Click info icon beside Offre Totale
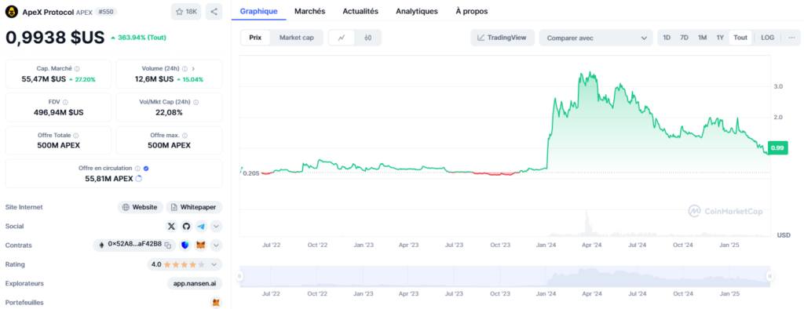The height and width of the screenshot is (309, 804). (76, 136)
